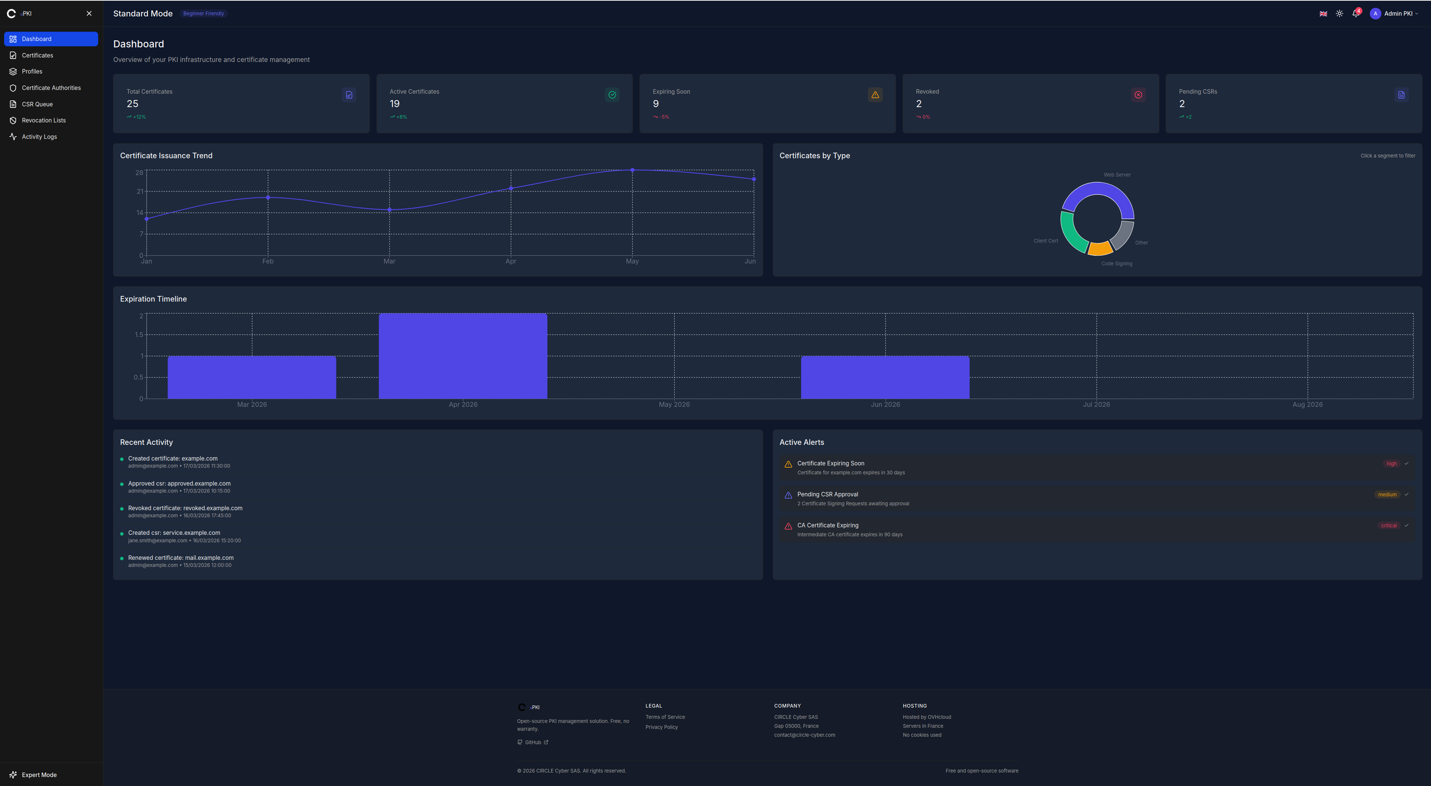Click the UK flag language icon
The image size is (1431, 786).
pos(1323,14)
